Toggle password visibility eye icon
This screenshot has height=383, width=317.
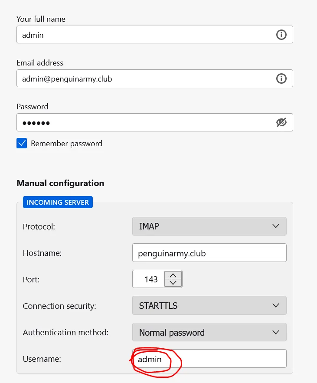tap(281, 123)
